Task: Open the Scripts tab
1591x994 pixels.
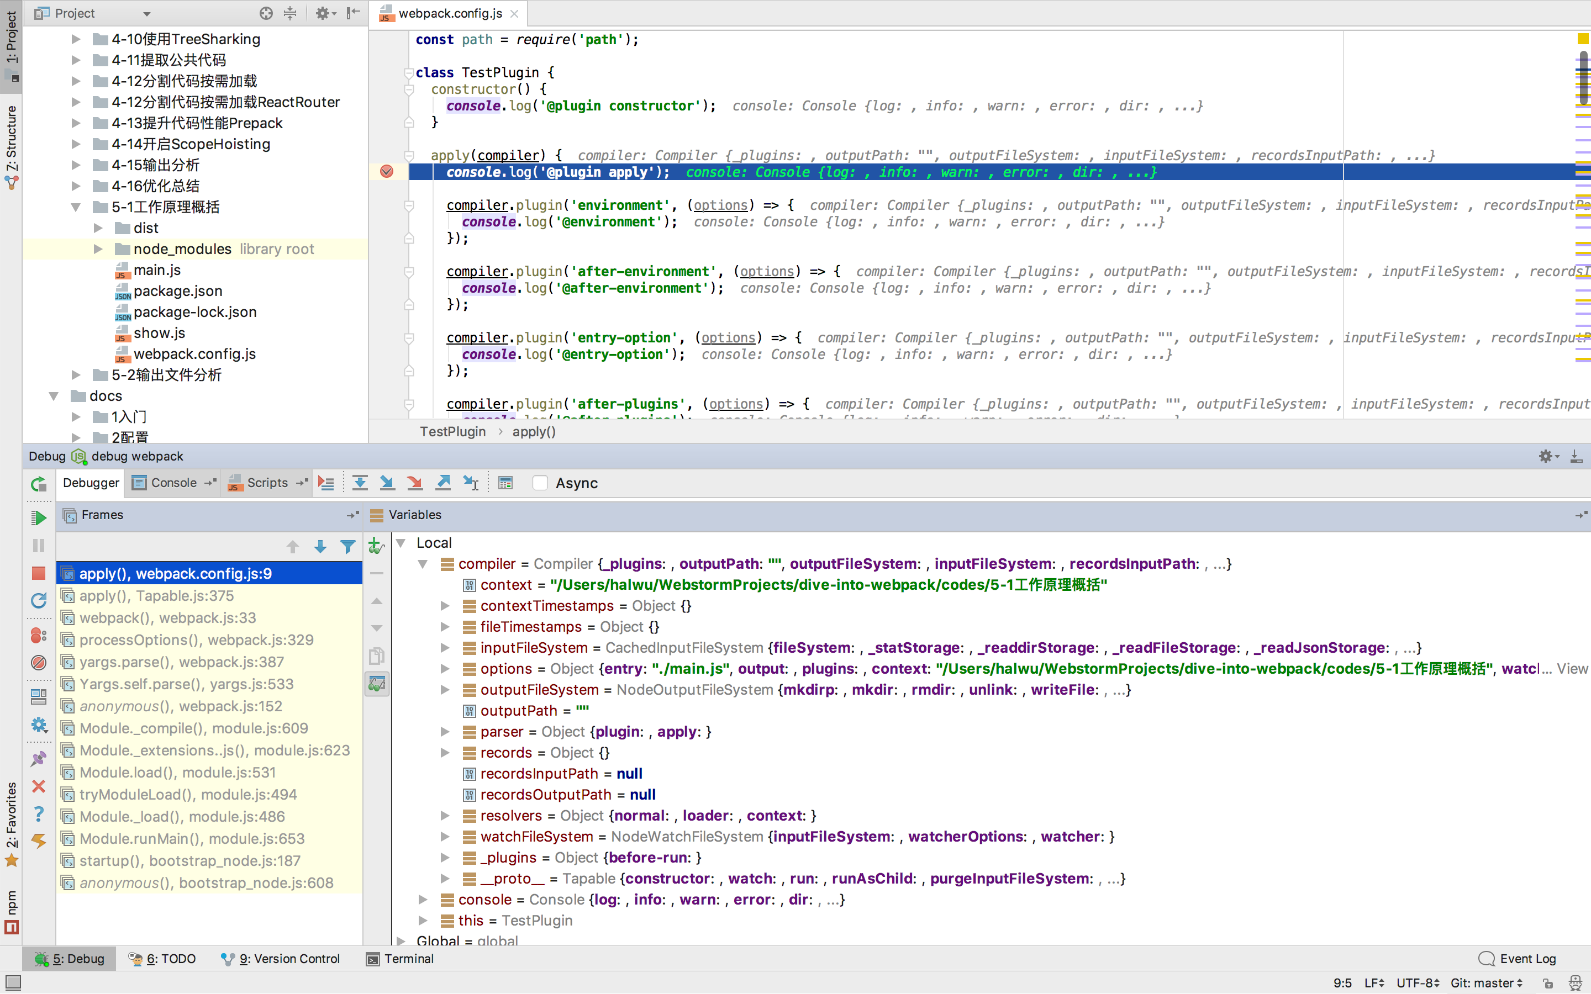Action: (266, 483)
